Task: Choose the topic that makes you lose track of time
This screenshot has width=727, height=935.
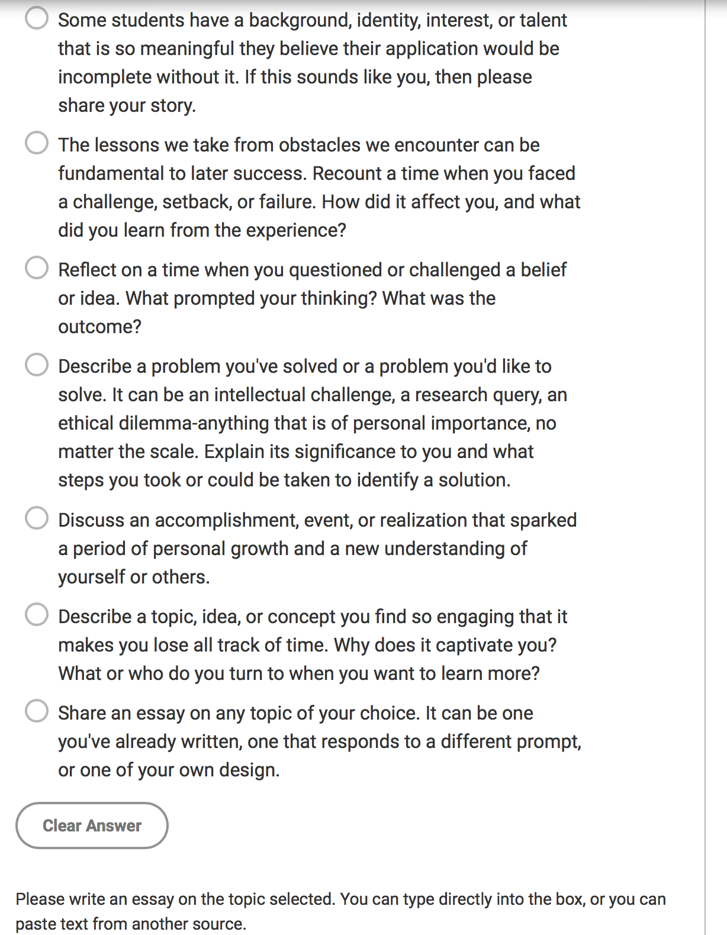Action: click(37, 615)
